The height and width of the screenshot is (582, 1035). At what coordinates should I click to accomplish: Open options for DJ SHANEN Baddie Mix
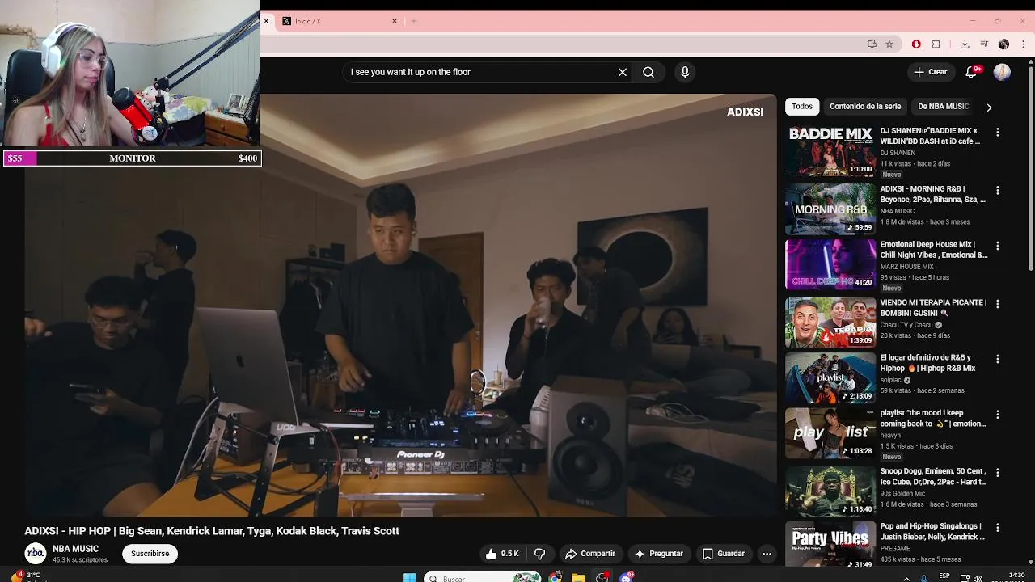tap(997, 132)
